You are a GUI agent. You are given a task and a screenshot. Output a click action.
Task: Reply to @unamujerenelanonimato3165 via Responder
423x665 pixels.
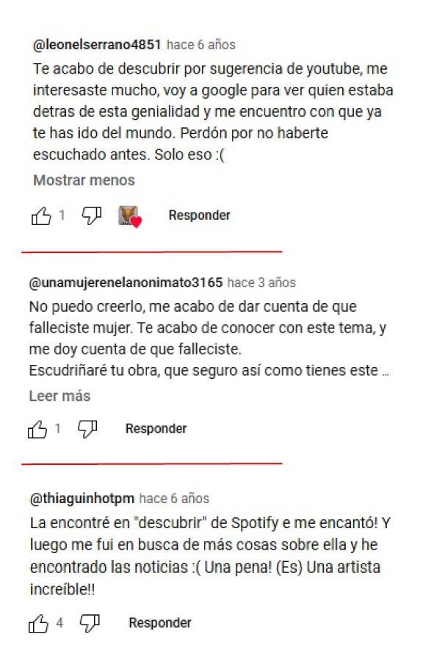tap(156, 429)
